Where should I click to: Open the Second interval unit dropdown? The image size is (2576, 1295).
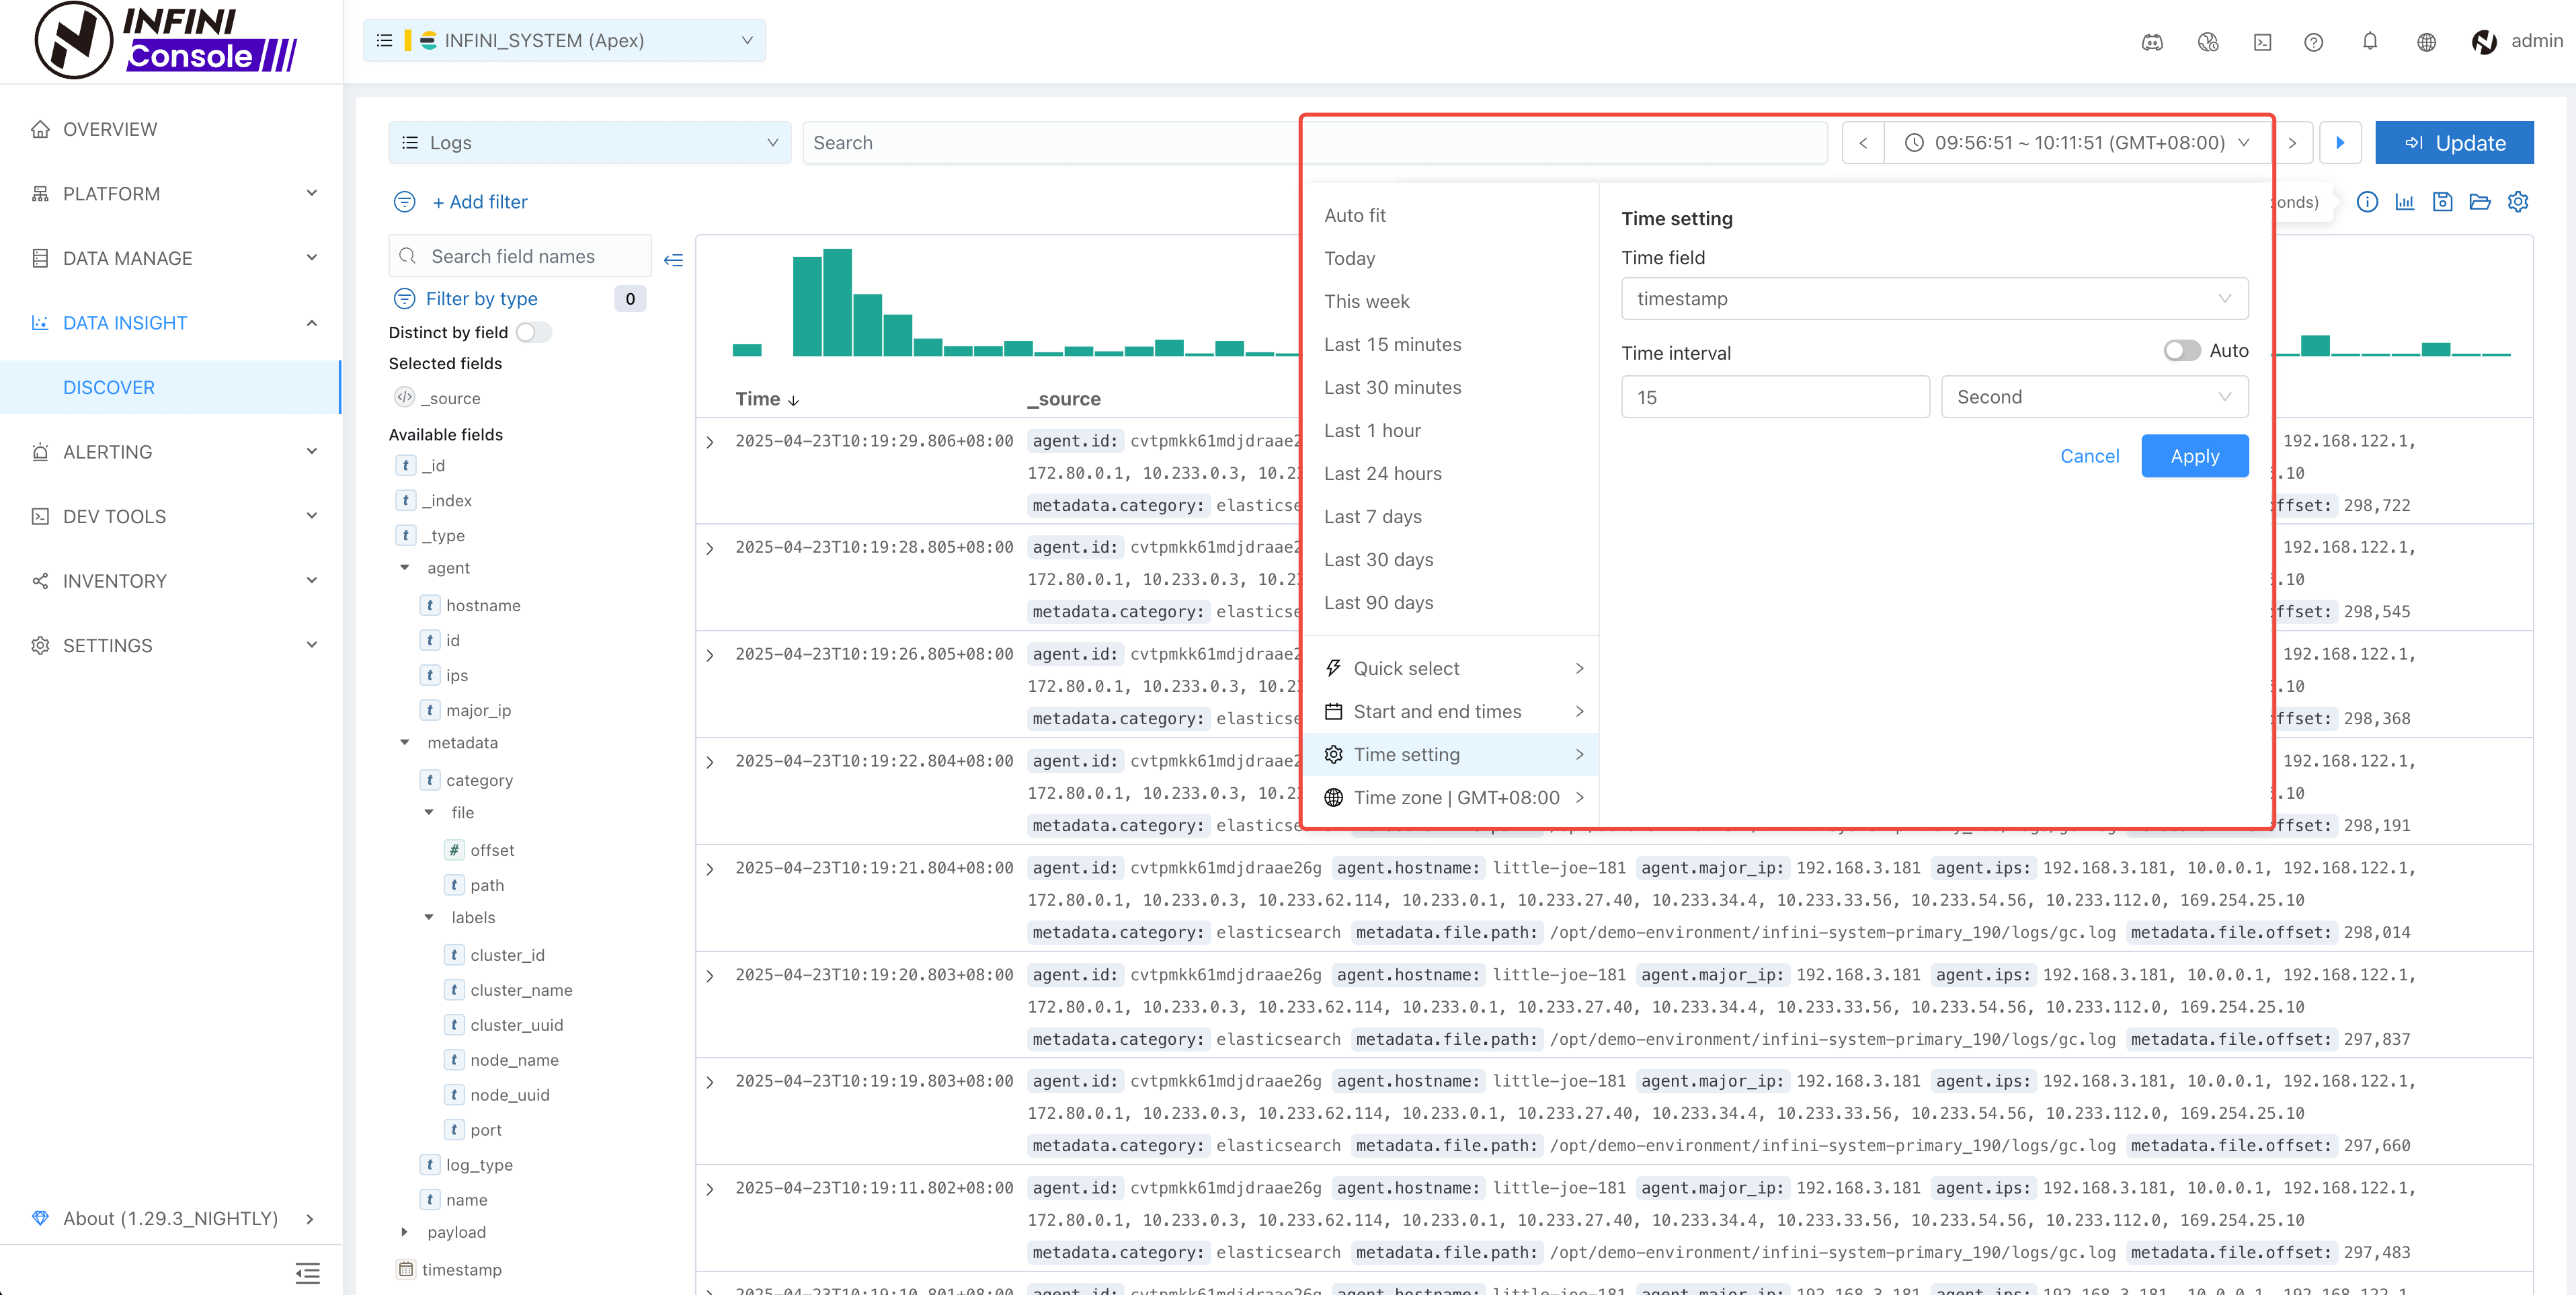pos(2093,397)
